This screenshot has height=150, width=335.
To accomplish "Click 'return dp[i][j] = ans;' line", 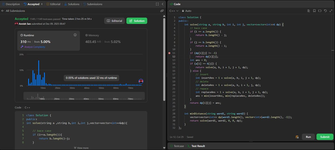I will 205,103.
